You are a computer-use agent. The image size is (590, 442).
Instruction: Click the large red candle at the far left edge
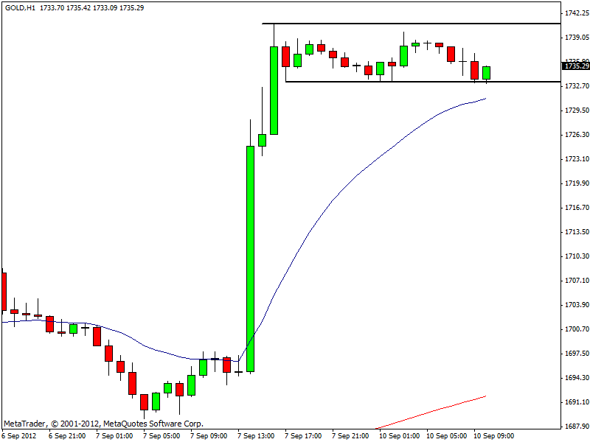pyautogui.click(x=4, y=291)
